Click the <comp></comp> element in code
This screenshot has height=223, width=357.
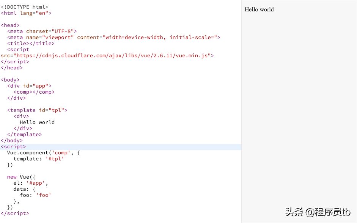(x=34, y=92)
